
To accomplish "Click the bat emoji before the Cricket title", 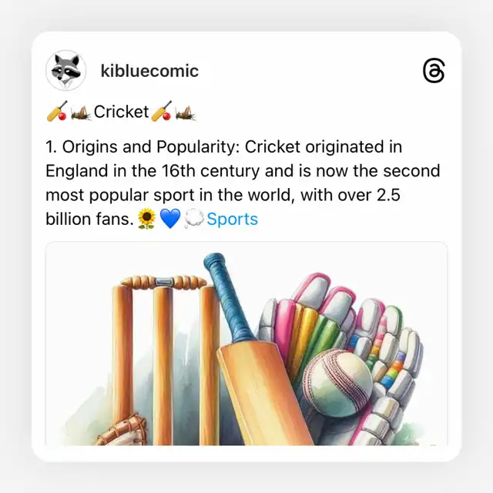I will [x=57, y=112].
